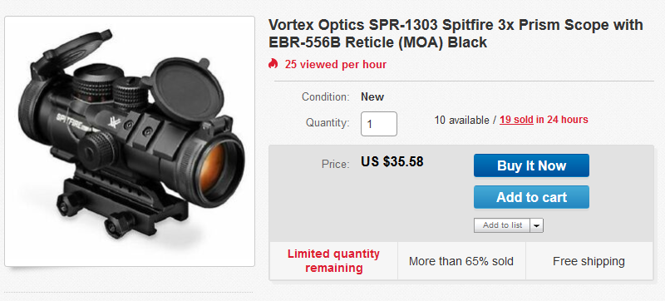The image size is (665, 301).
Task: Open the 19 sold link
Action: coord(516,120)
